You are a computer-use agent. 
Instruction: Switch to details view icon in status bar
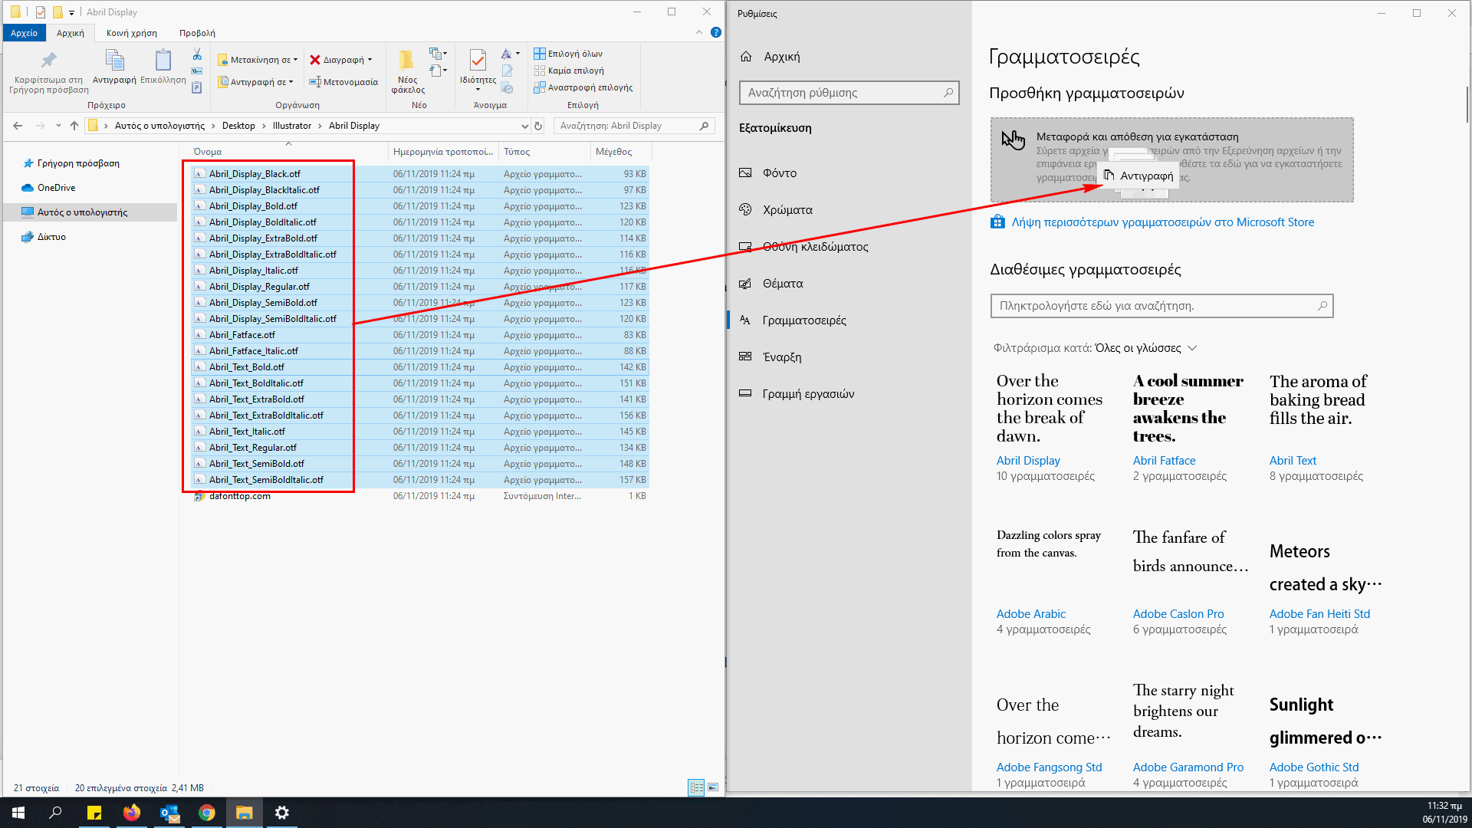point(696,787)
